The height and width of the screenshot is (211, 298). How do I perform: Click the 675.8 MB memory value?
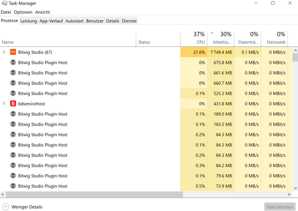pyautogui.click(x=223, y=62)
